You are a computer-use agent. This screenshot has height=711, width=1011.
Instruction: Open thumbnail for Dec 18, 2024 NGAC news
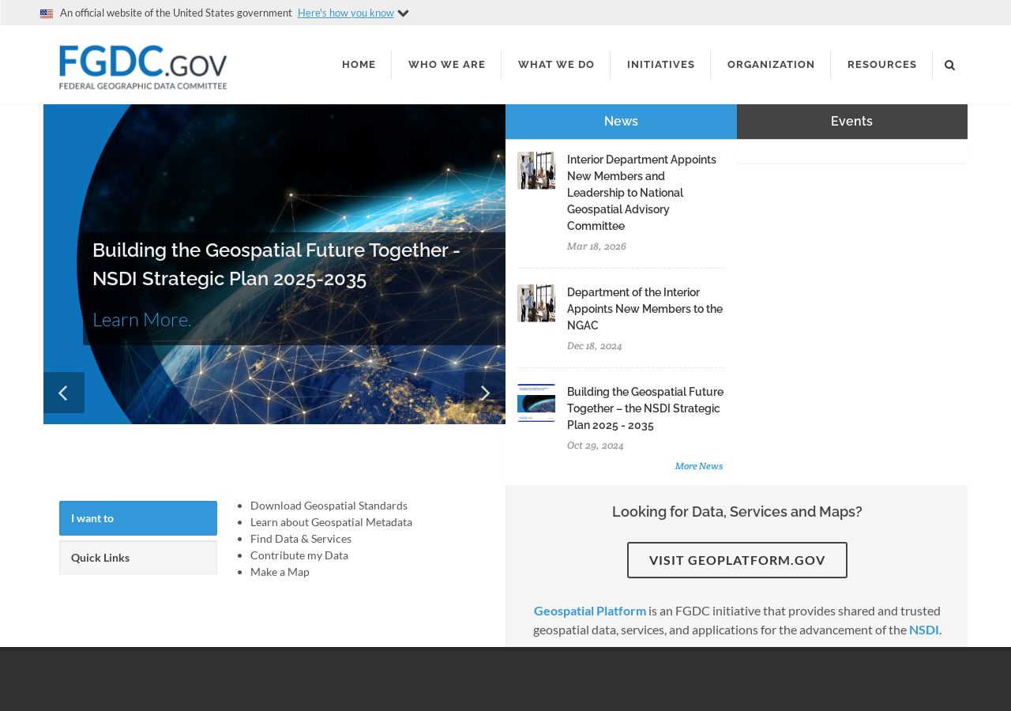pos(536,303)
